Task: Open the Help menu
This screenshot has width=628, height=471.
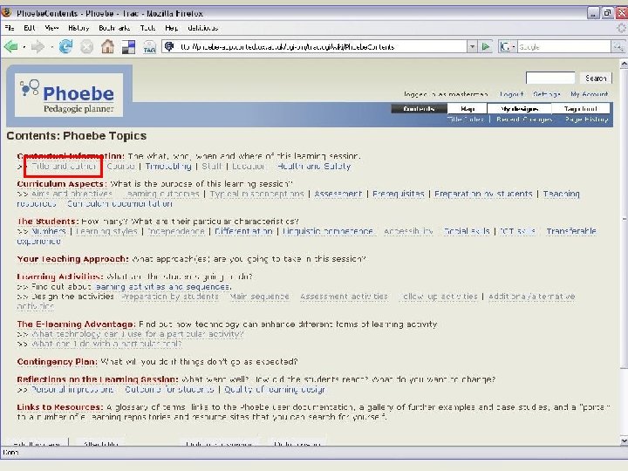Action: click(172, 28)
